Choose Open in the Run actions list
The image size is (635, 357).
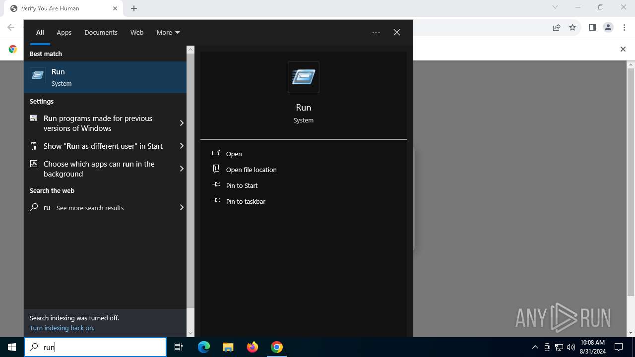coord(234,154)
